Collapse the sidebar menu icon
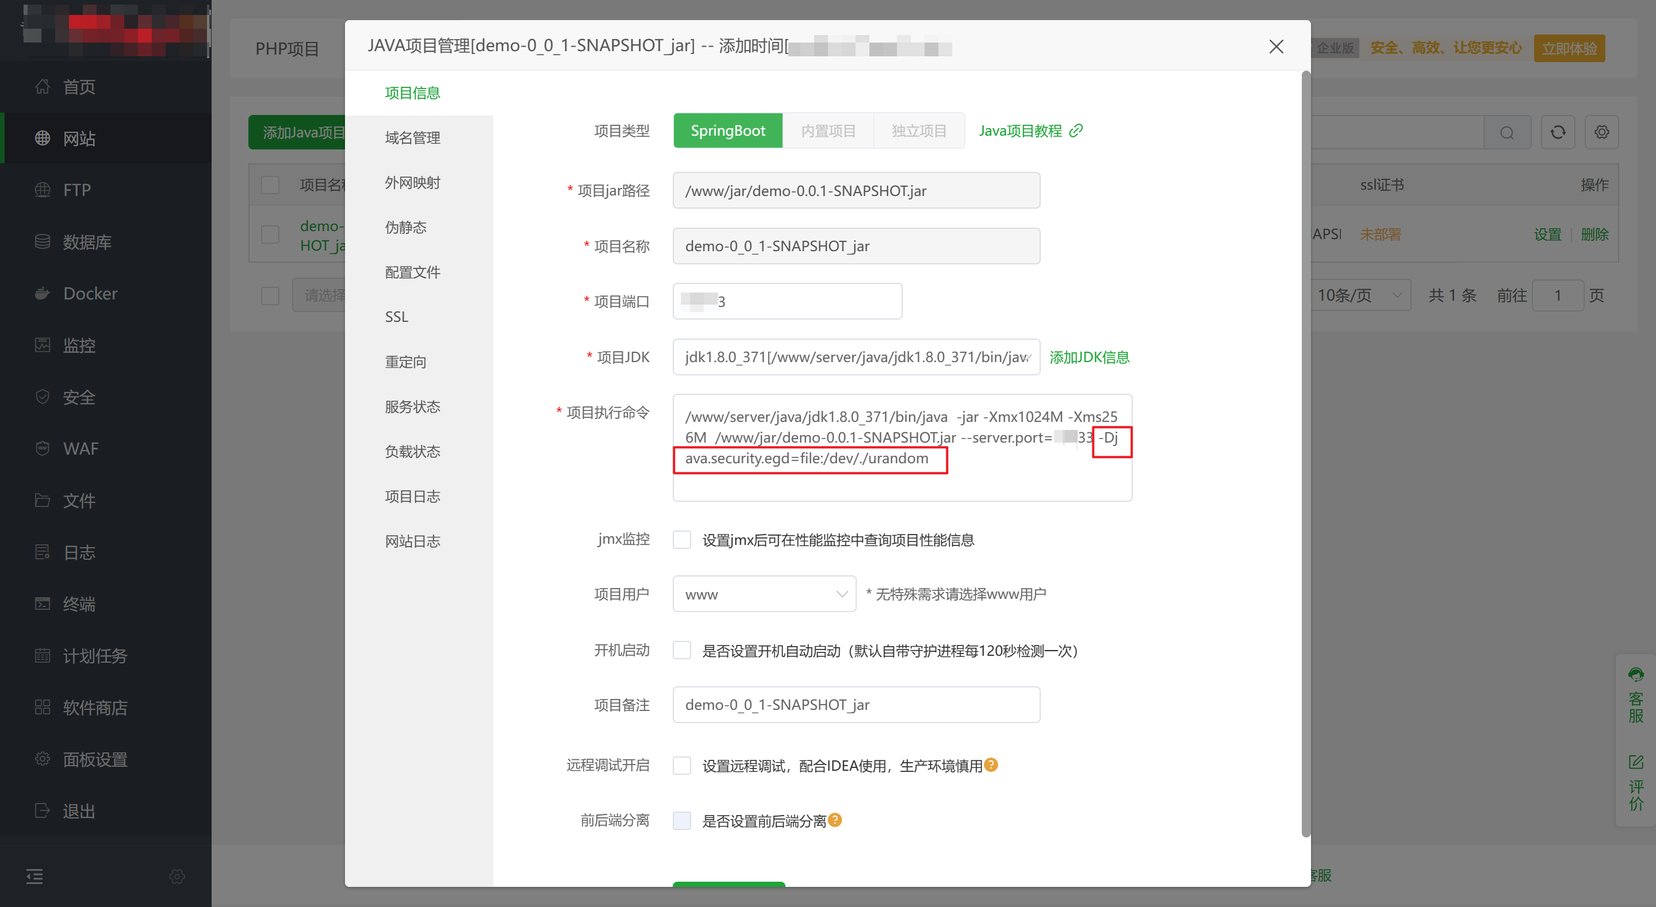Screen dimensions: 1656x907 pos(34,875)
